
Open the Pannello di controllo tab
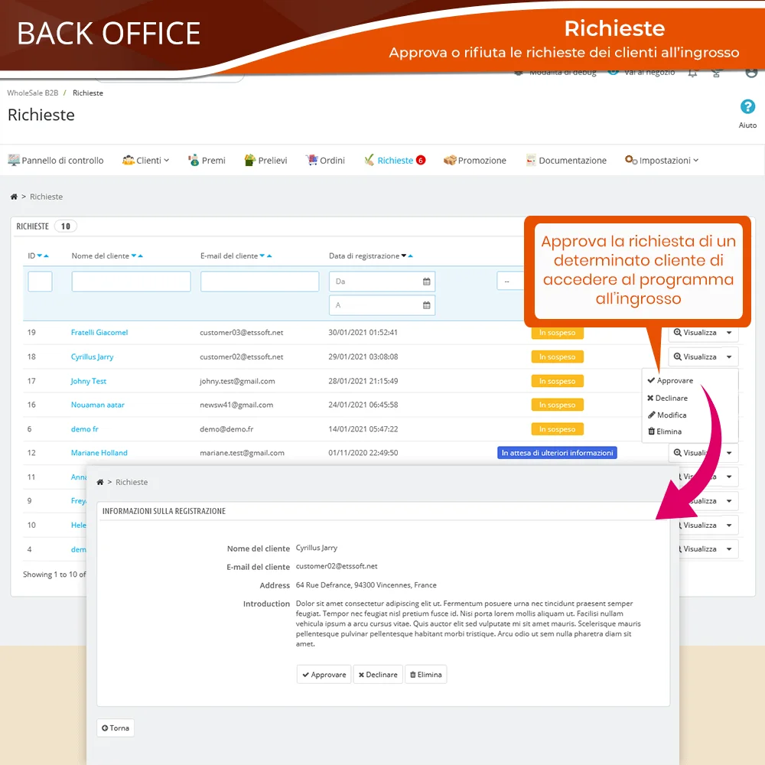coord(56,161)
